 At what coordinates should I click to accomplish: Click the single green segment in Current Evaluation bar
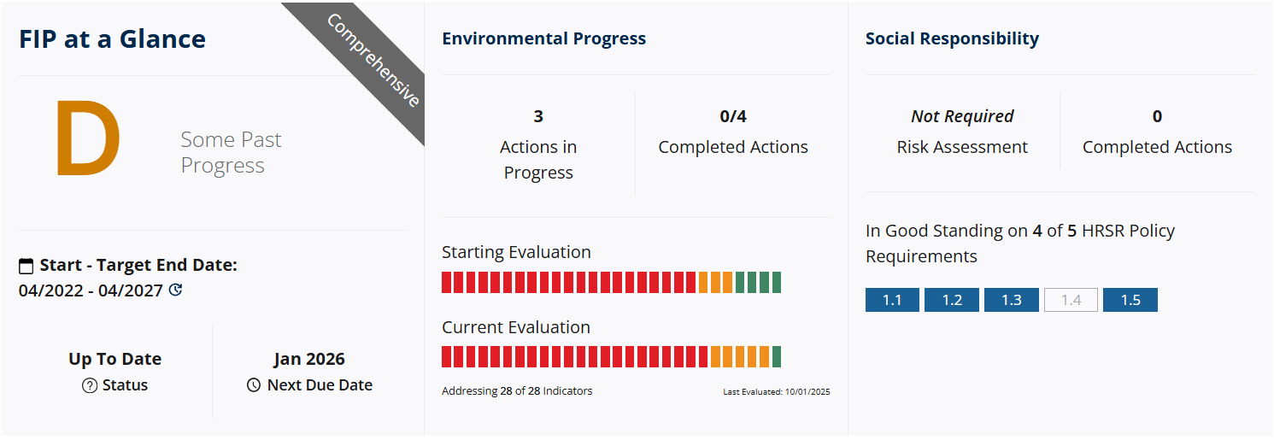click(777, 357)
